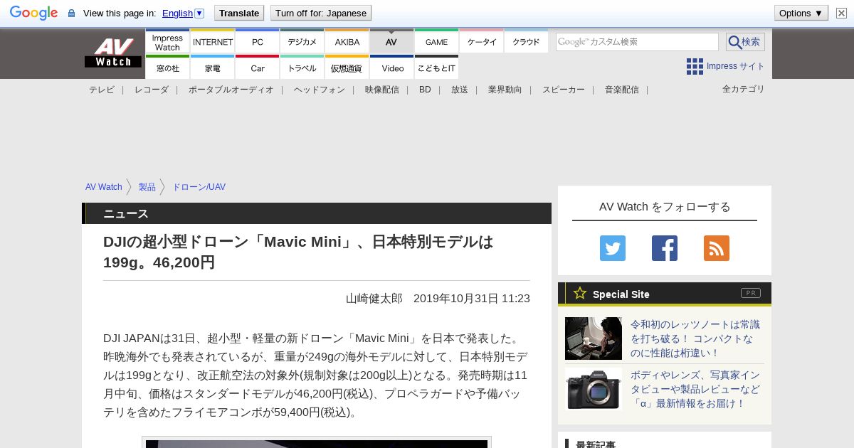Screen dimensions: 854x448
Task: Click the Special Site star icon
Action: pyautogui.click(x=580, y=294)
